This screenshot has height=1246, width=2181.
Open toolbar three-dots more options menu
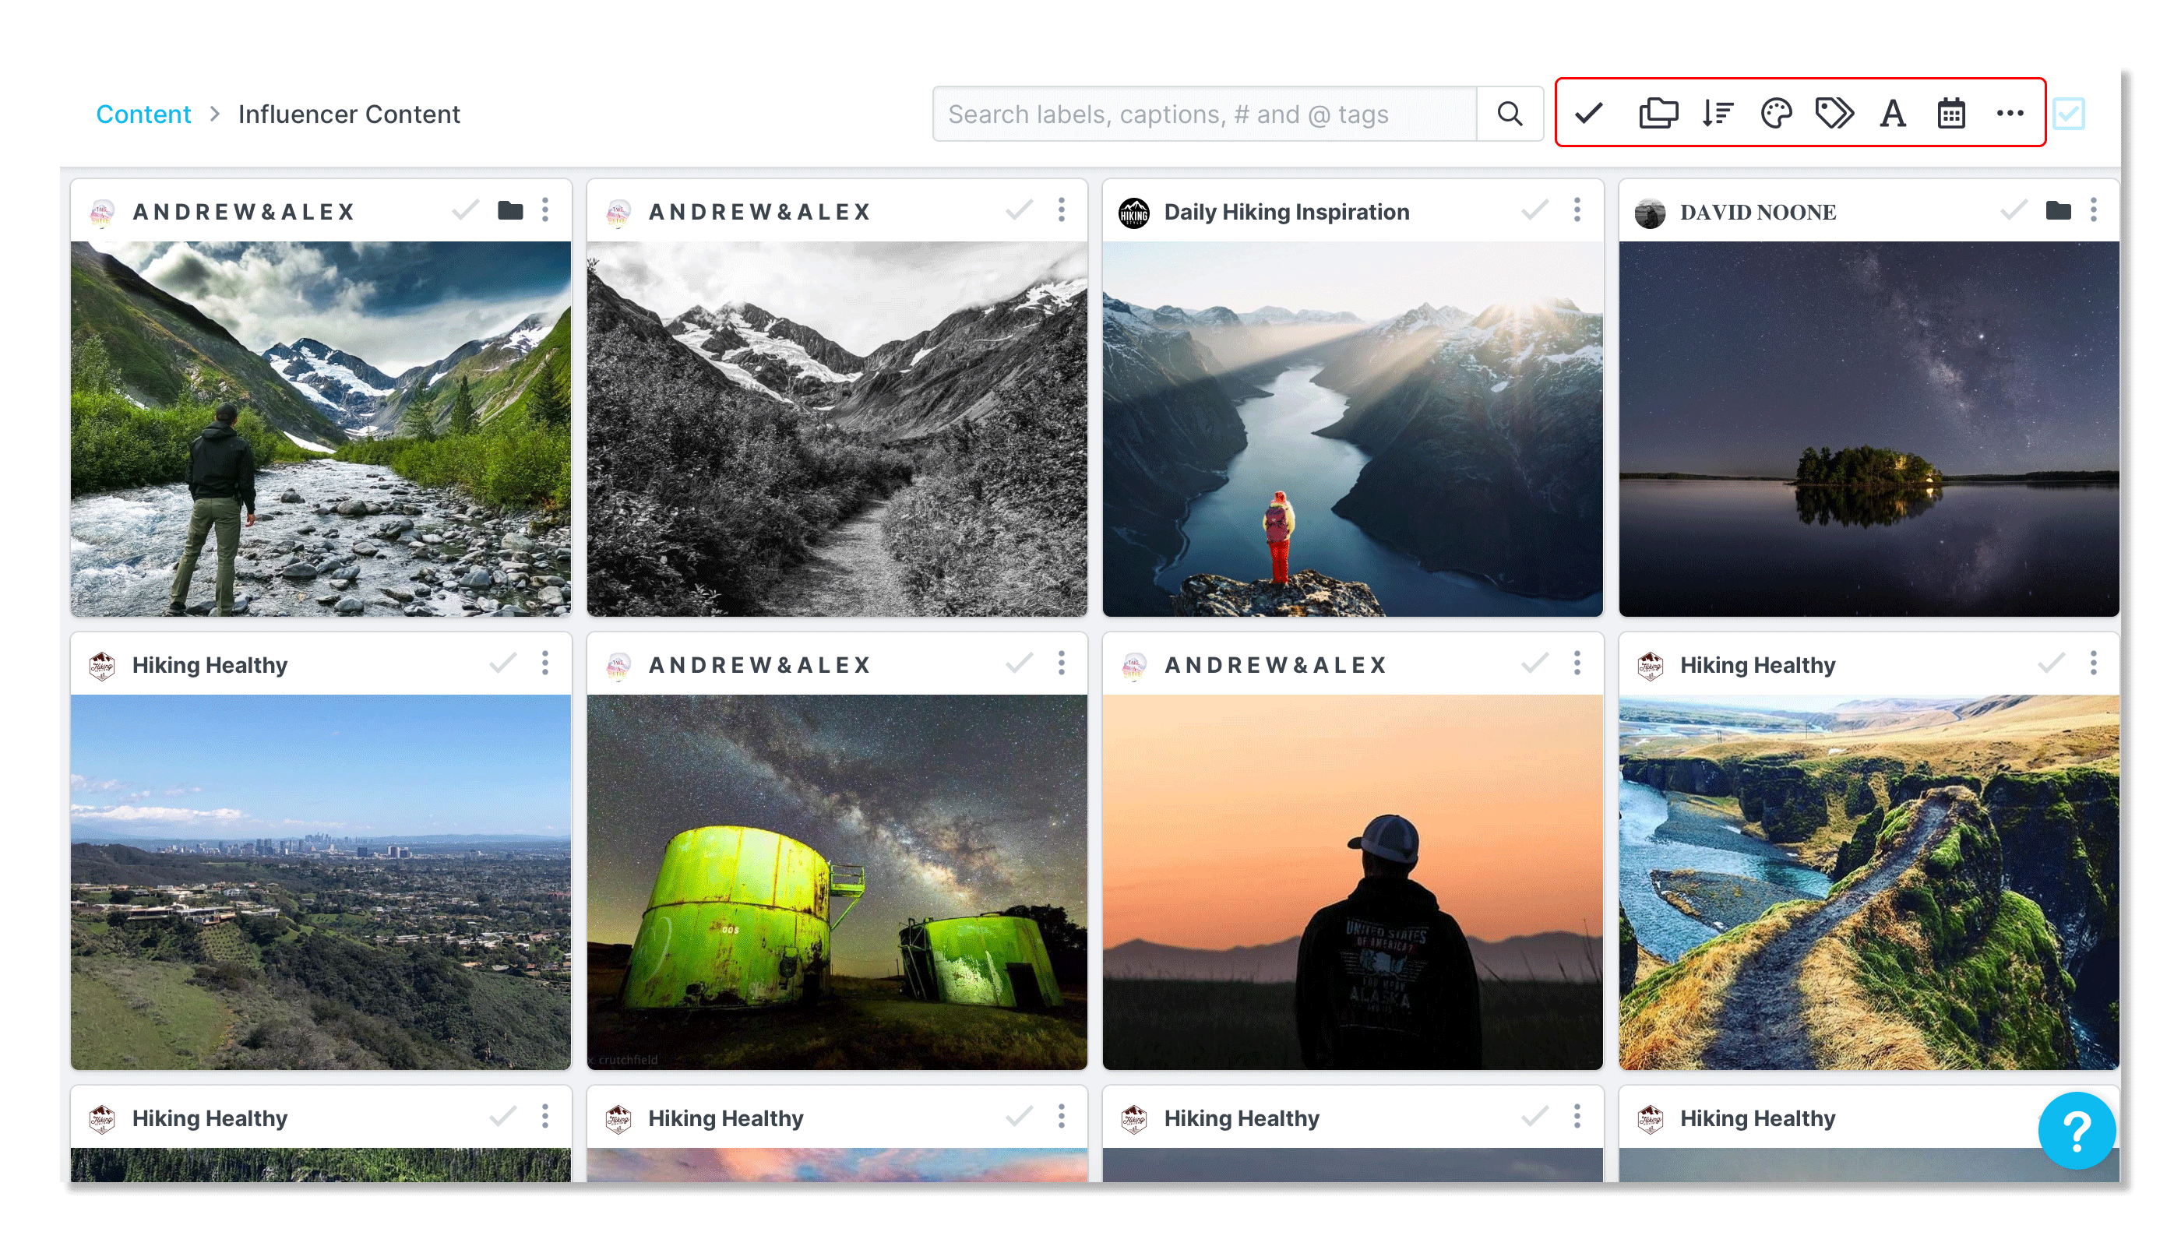click(2009, 113)
